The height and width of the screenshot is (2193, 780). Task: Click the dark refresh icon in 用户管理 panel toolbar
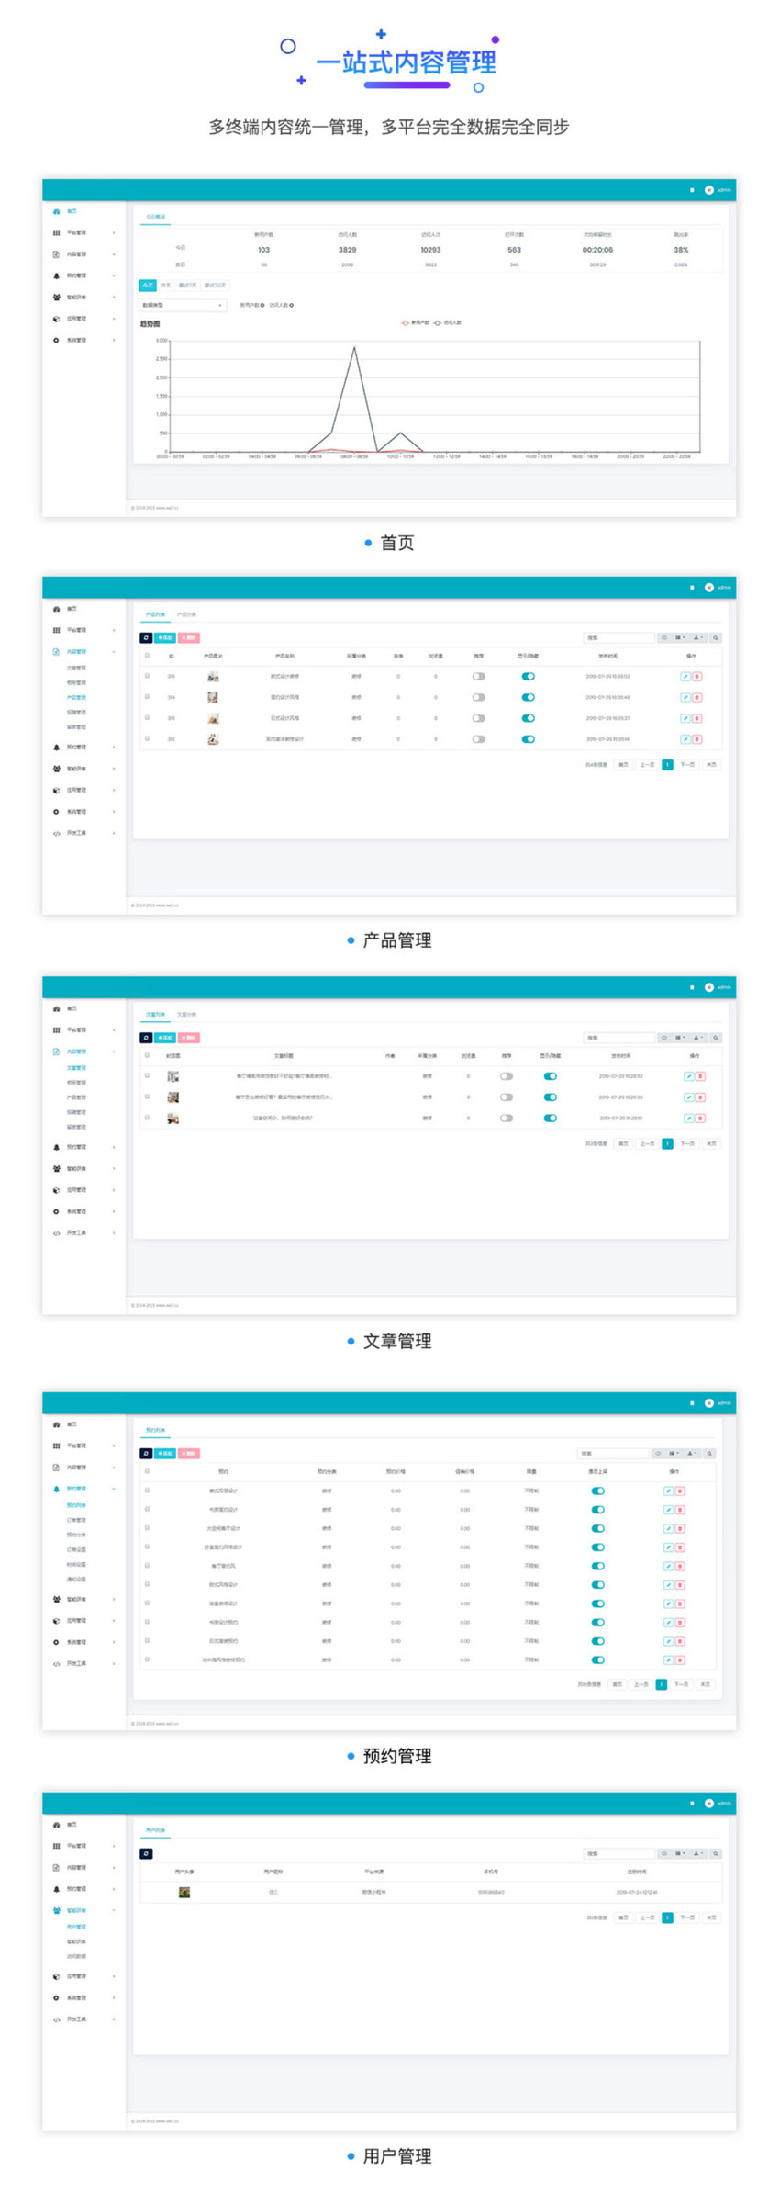(x=146, y=1853)
